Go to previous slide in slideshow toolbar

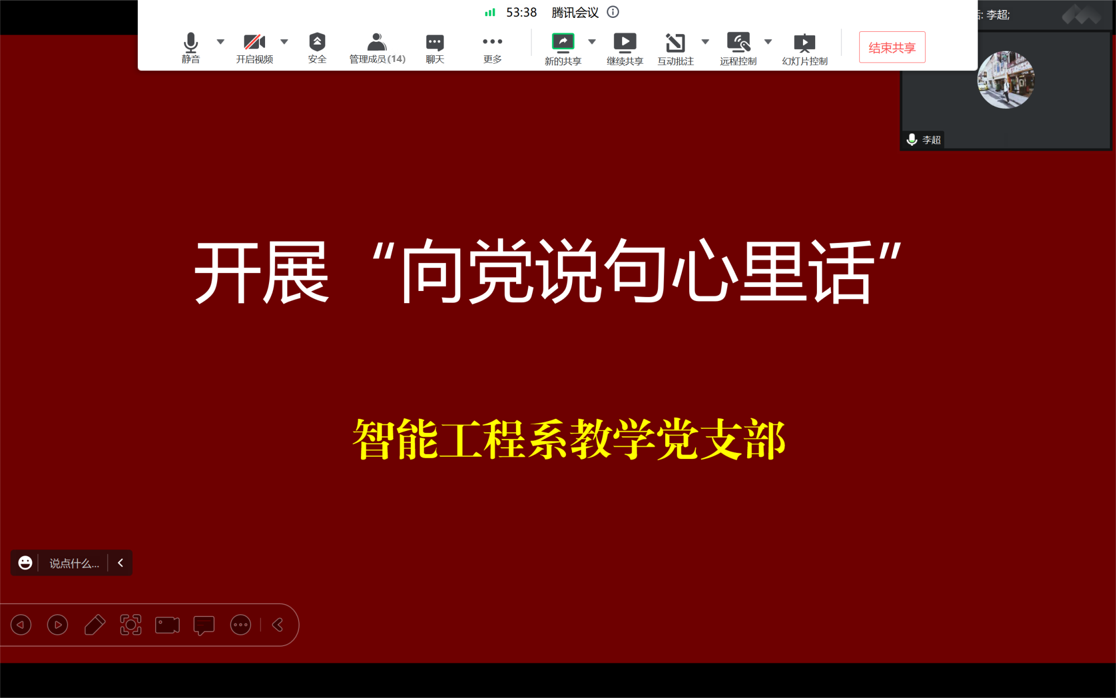(21, 625)
